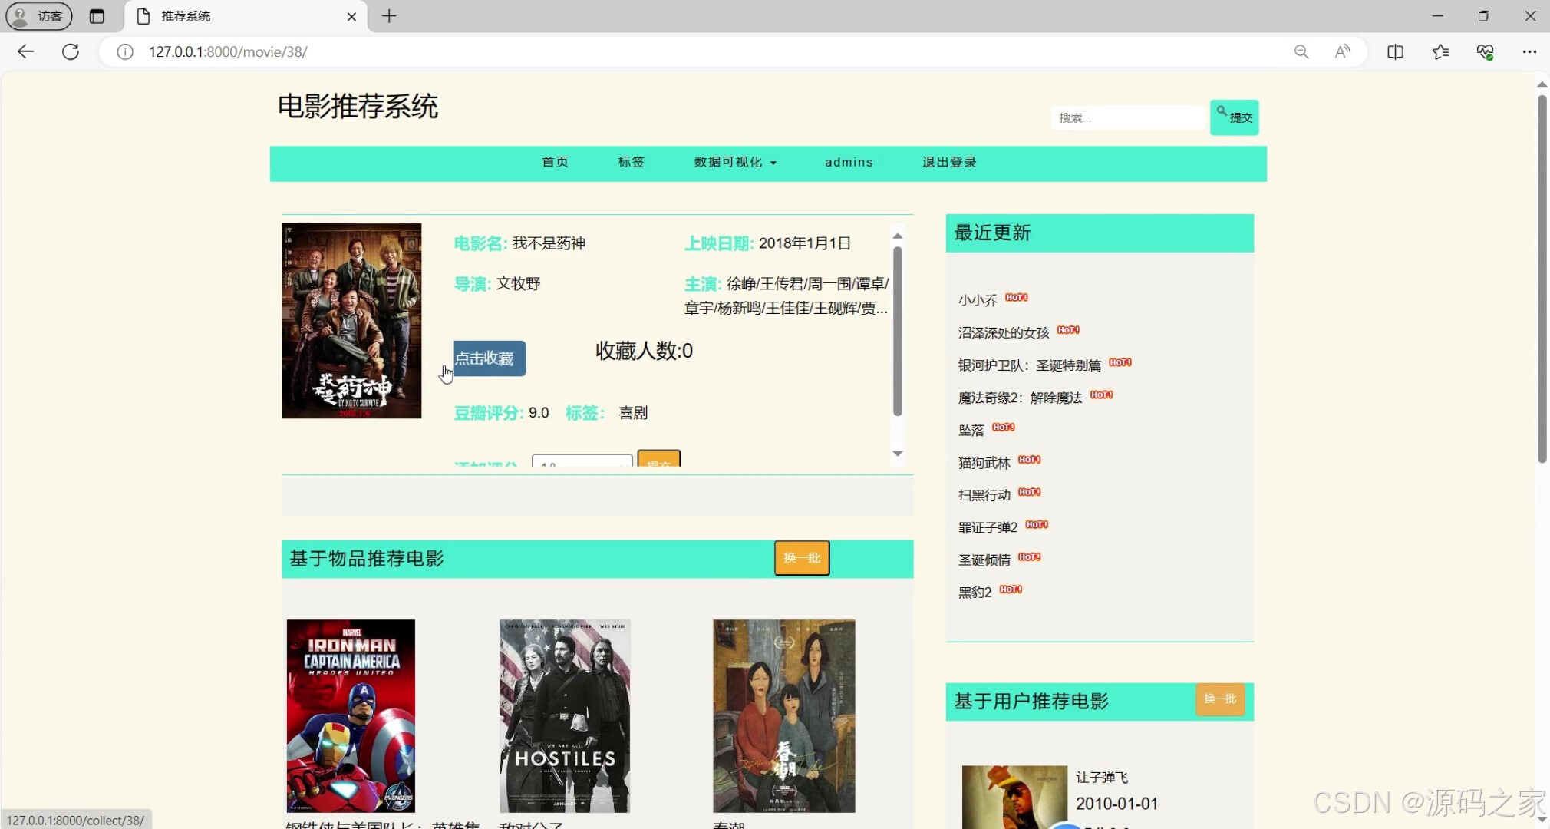The image size is (1550, 829).
Task: Click the browser back arrow icon
Action: point(25,51)
